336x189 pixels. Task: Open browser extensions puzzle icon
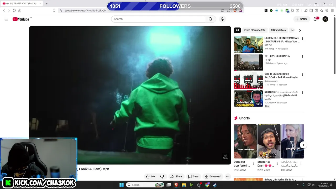[292, 10]
